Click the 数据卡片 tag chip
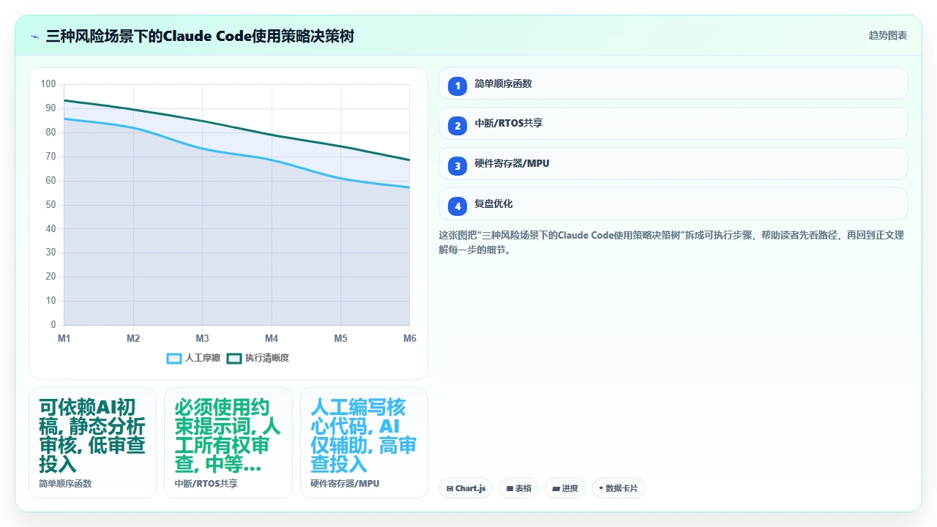Image resolution: width=937 pixels, height=527 pixels. (x=619, y=488)
